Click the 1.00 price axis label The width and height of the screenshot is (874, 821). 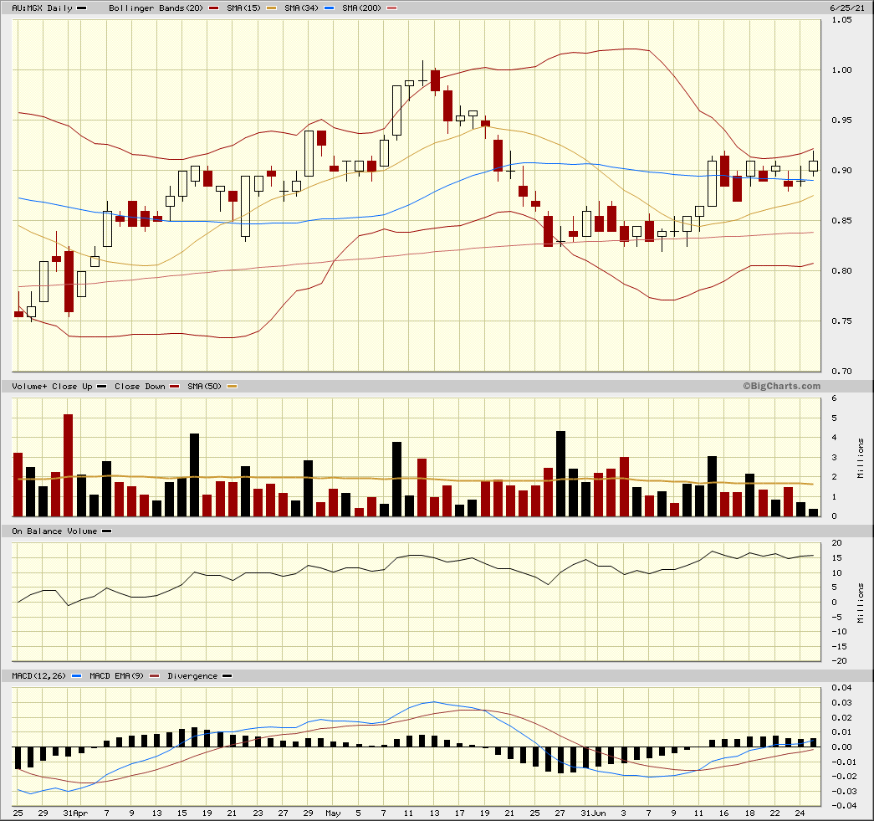(841, 69)
